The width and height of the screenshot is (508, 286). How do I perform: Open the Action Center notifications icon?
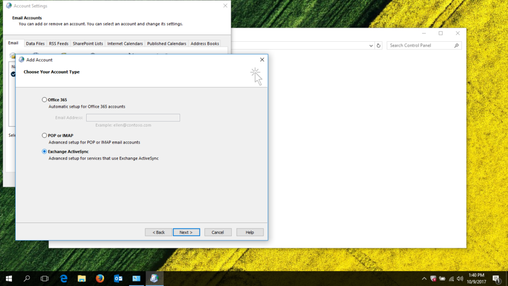point(496,278)
